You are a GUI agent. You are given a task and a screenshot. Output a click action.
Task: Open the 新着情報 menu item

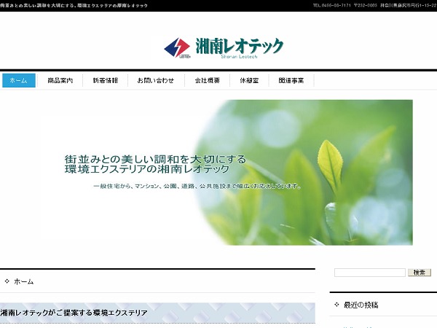coord(106,81)
